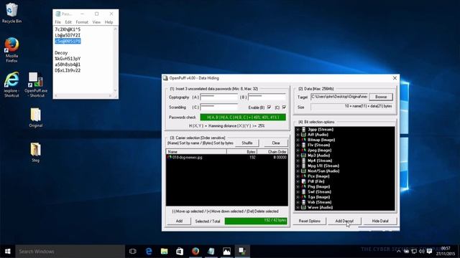Open the File menu in Notepad
460x258 pixels.
tap(57, 22)
